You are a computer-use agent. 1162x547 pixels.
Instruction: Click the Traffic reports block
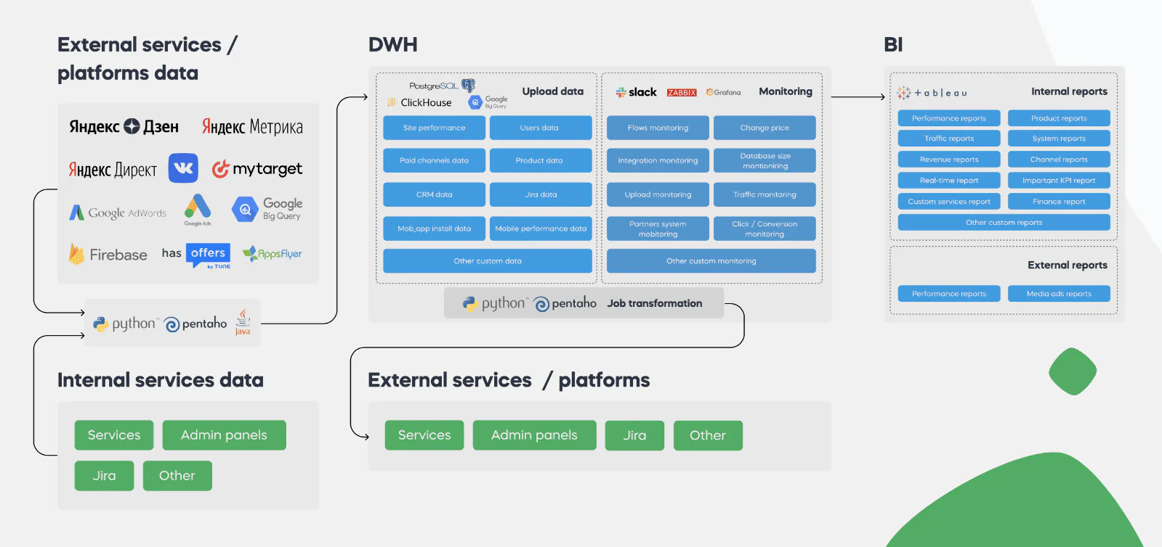click(949, 139)
